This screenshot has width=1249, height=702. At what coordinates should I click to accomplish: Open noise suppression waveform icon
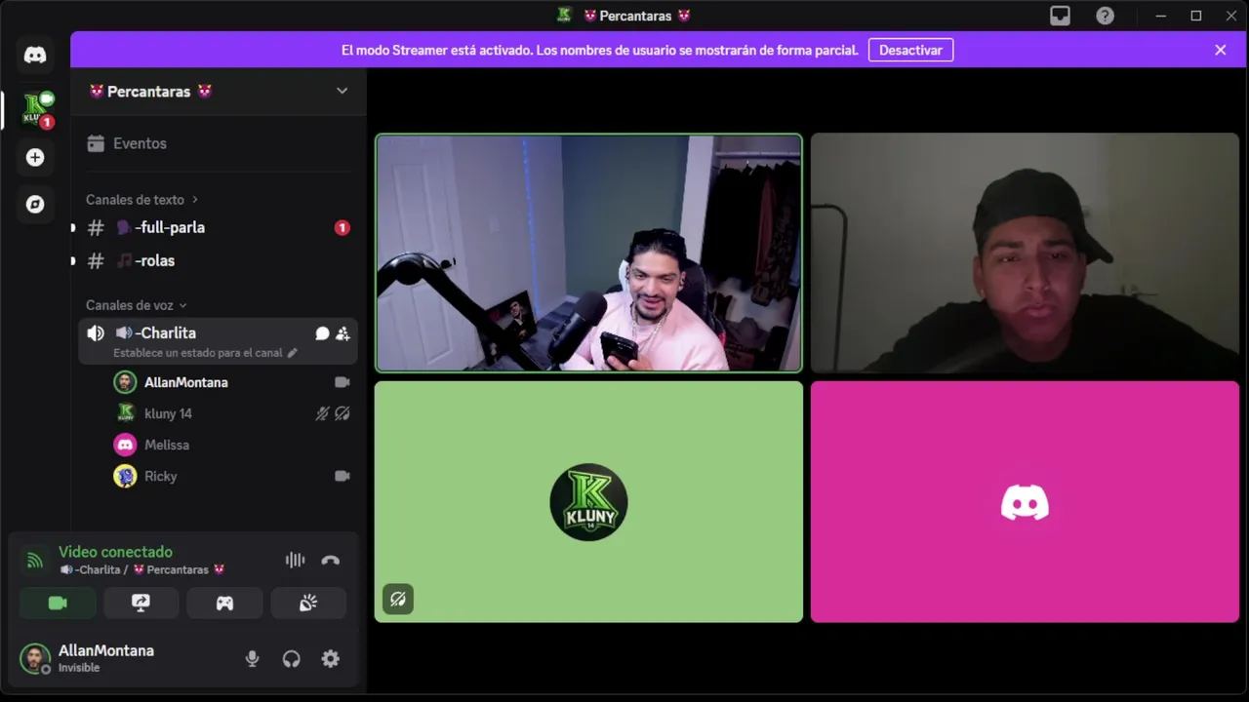click(295, 560)
